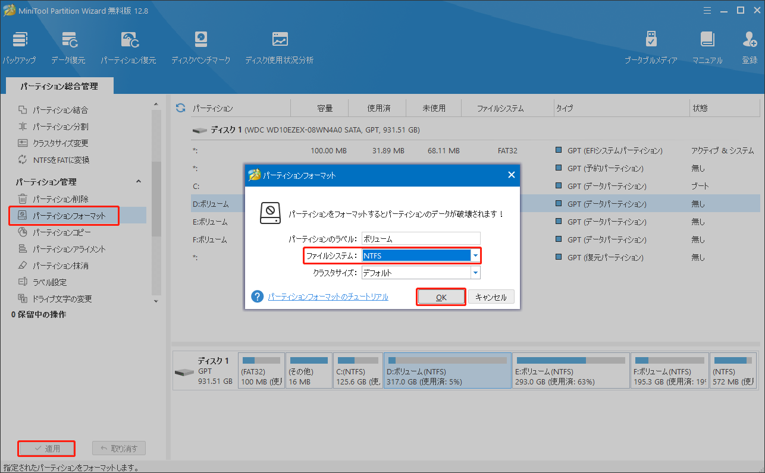Open the hamburger menu in the title bar
Screen dimensions: 765x473
pos(707,10)
